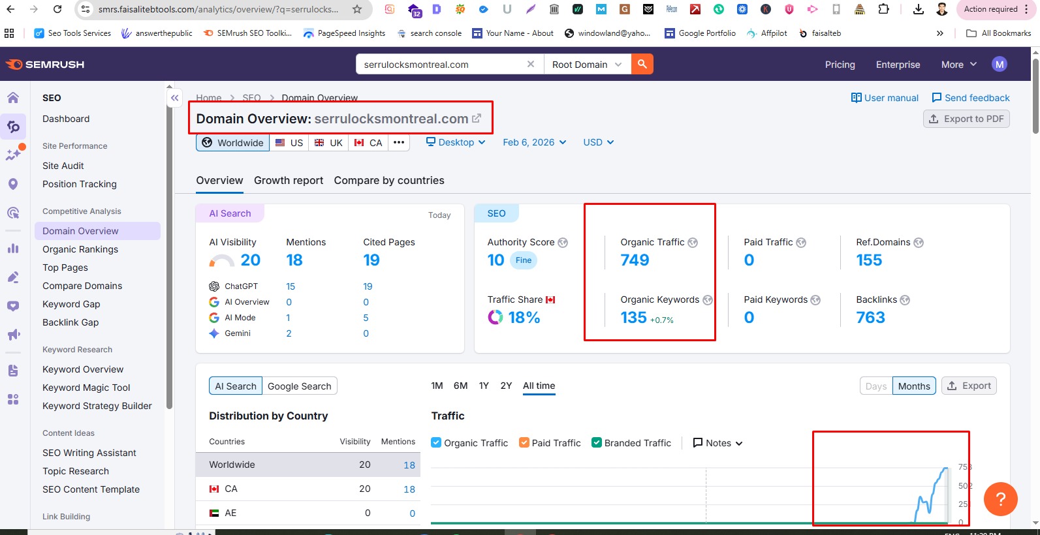Click the orange search magnifier button
Screen dimensions: 1040x535
(642, 64)
